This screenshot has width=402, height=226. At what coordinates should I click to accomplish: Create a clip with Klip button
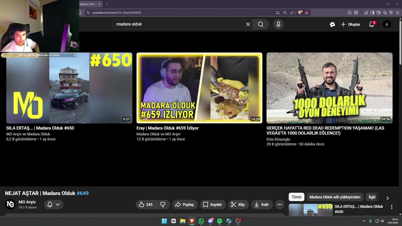point(238,205)
